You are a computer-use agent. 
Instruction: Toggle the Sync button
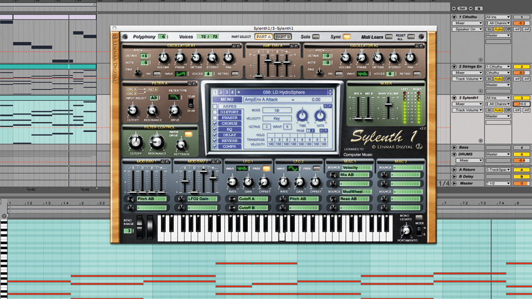(346, 37)
